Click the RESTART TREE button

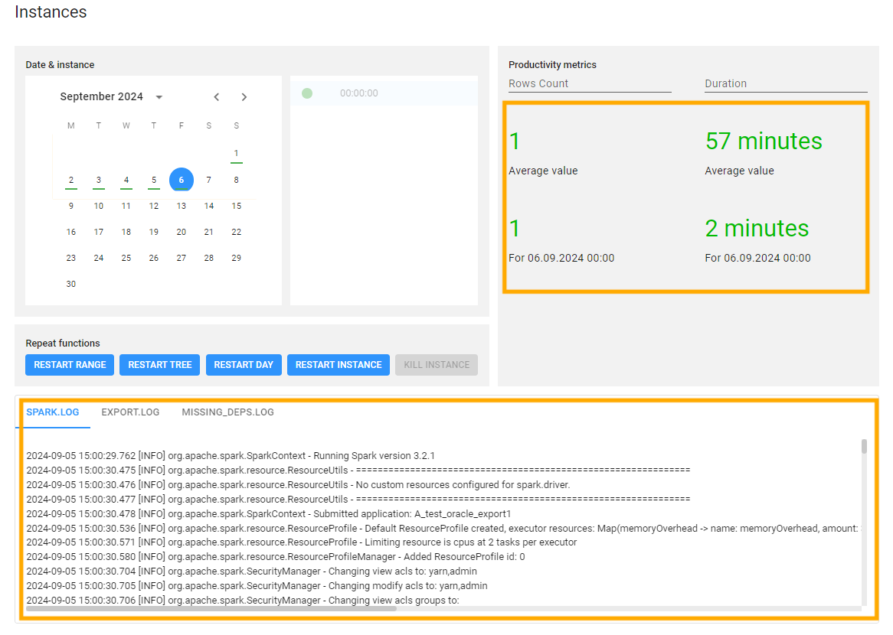pos(159,365)
